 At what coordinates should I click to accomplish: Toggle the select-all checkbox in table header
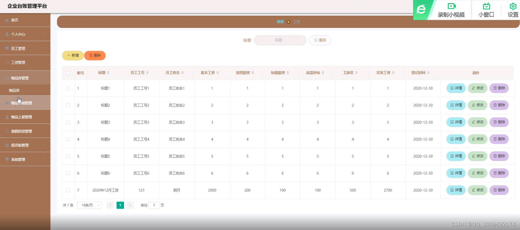pos(68,73)
